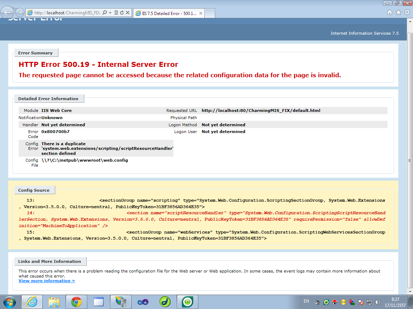Screen dimensions: 413x309
Task: Follow the 'View more information »' link
Action: point(47,281)
